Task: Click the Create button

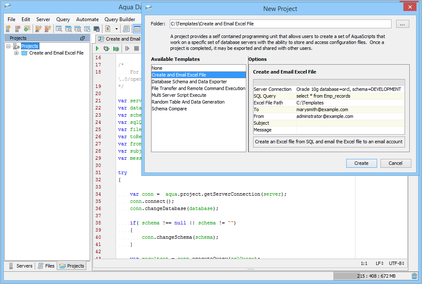Action: pos(361,163)
